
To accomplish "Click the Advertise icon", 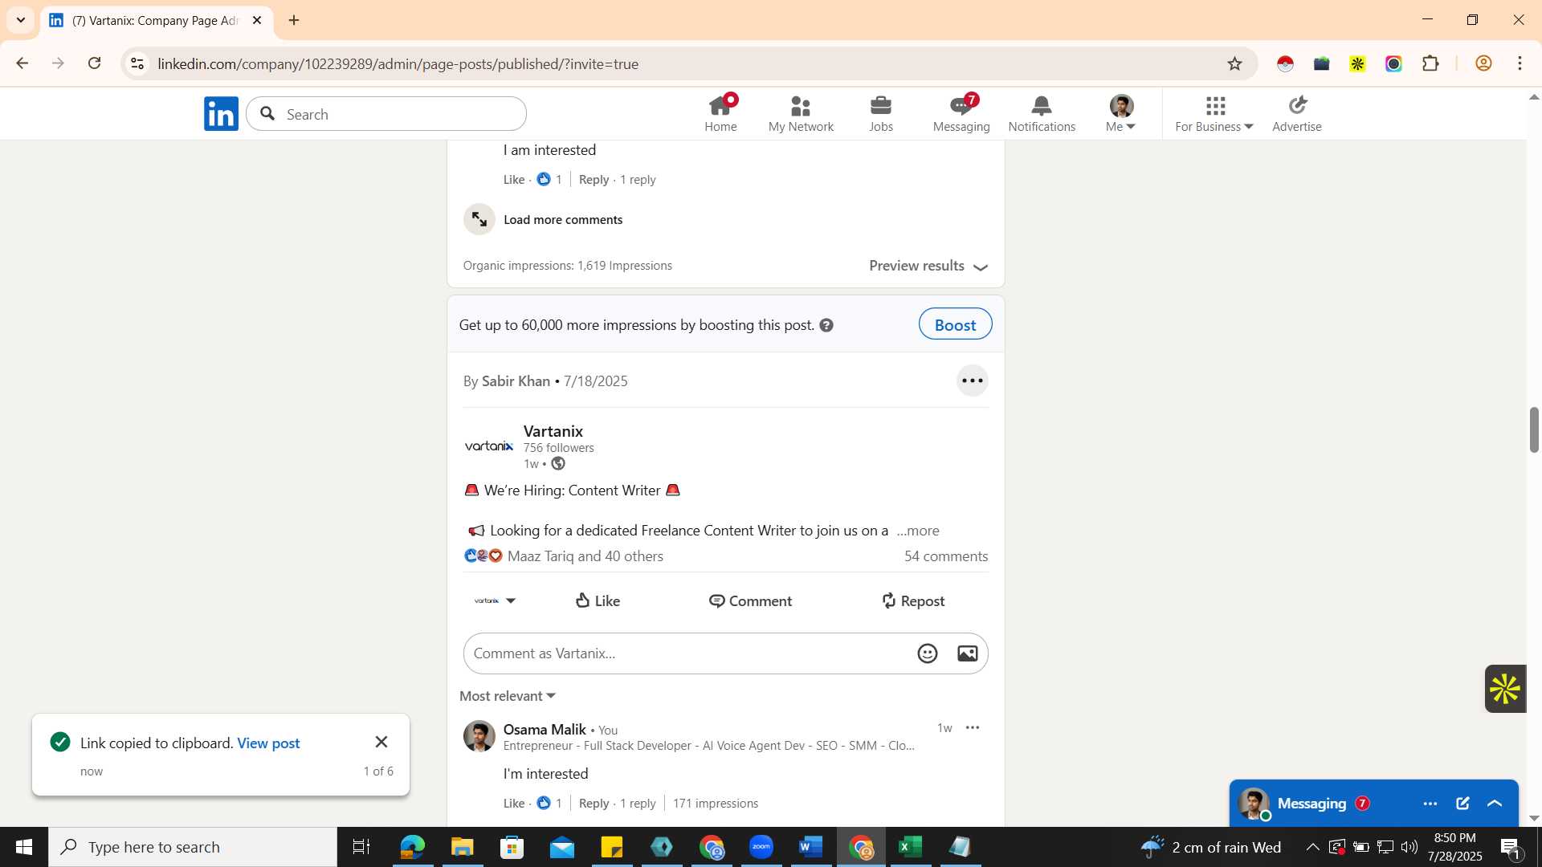I will coord(1296,114).
